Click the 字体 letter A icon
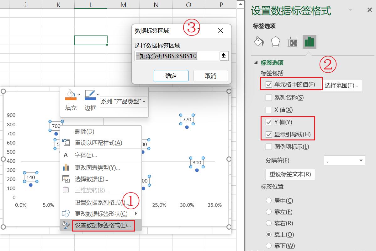376x251 pixels. (x=66, y=155)
